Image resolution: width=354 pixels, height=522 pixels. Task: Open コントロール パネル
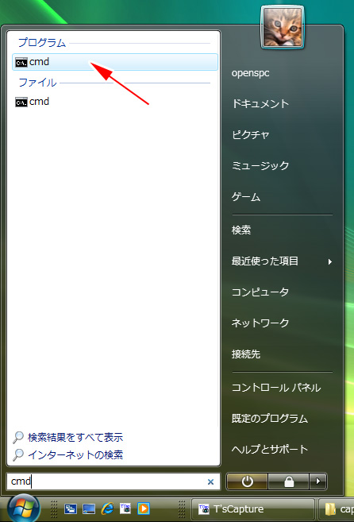tap(275, 388)
